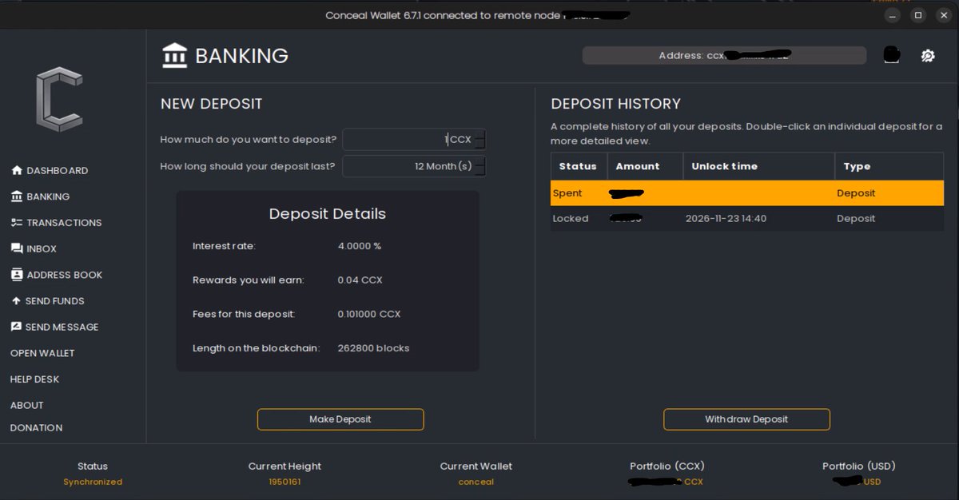This screenshot has width=959, height=500.
Task: Click the Synchronized status text
Action: [93, 482]
